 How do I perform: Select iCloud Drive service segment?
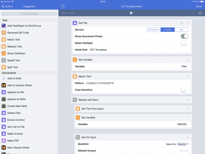click(x=154, y=30)
